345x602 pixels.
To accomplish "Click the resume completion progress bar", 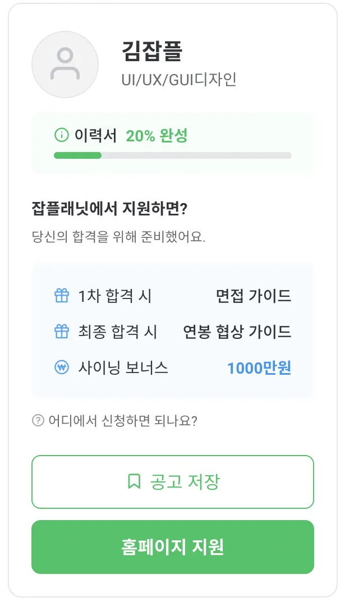I will tap(172, 155).
